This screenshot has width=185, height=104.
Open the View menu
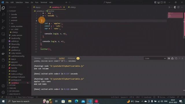(27, 2)
